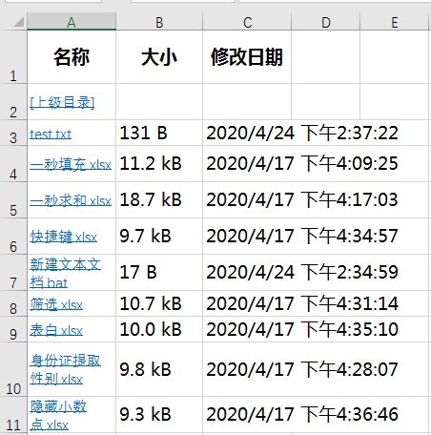Select the 17 B size cell
Image resolution: width=431 pixels, height=435 pixels.
159,273
